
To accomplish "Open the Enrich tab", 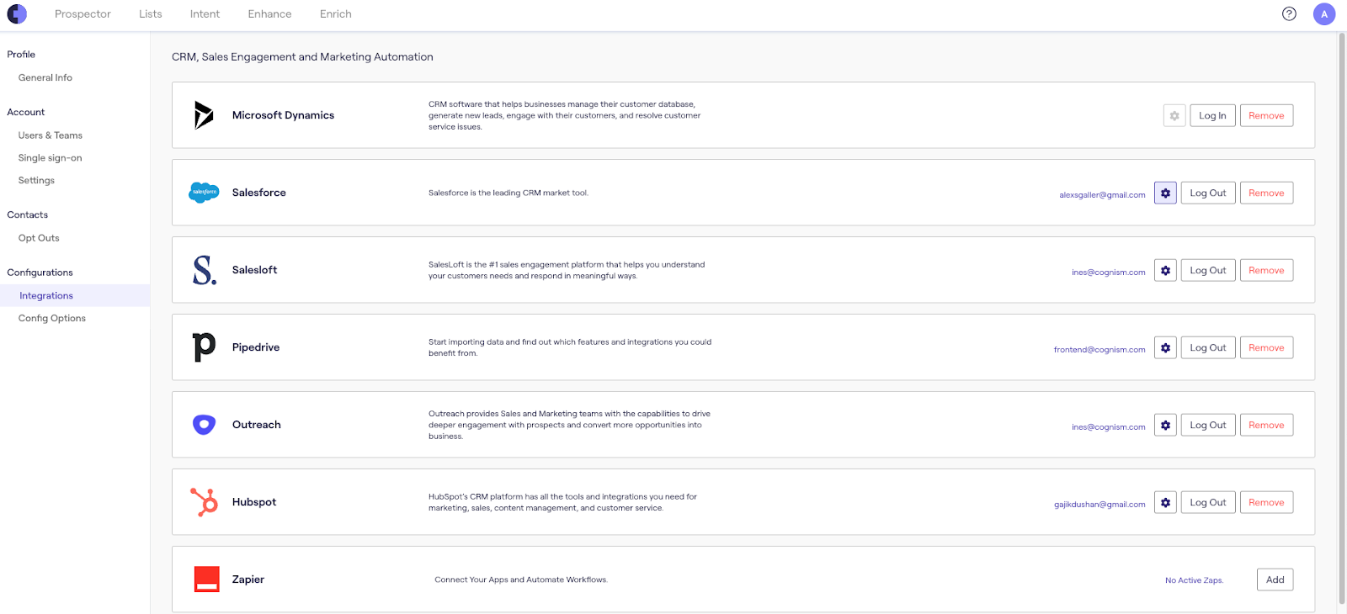I will [x=336, y=14].
